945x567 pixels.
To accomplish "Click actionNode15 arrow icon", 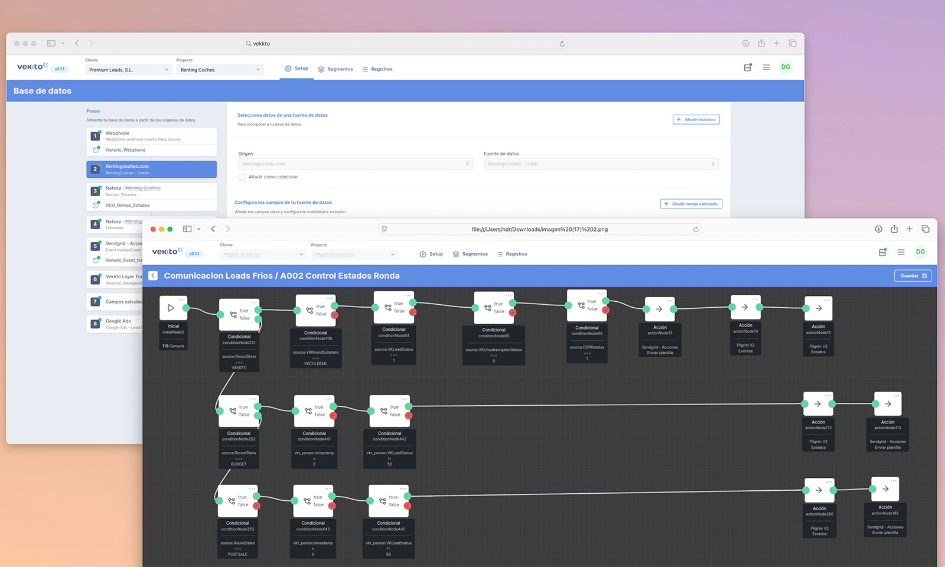I will pyautogui.click(x=819, y=308).
